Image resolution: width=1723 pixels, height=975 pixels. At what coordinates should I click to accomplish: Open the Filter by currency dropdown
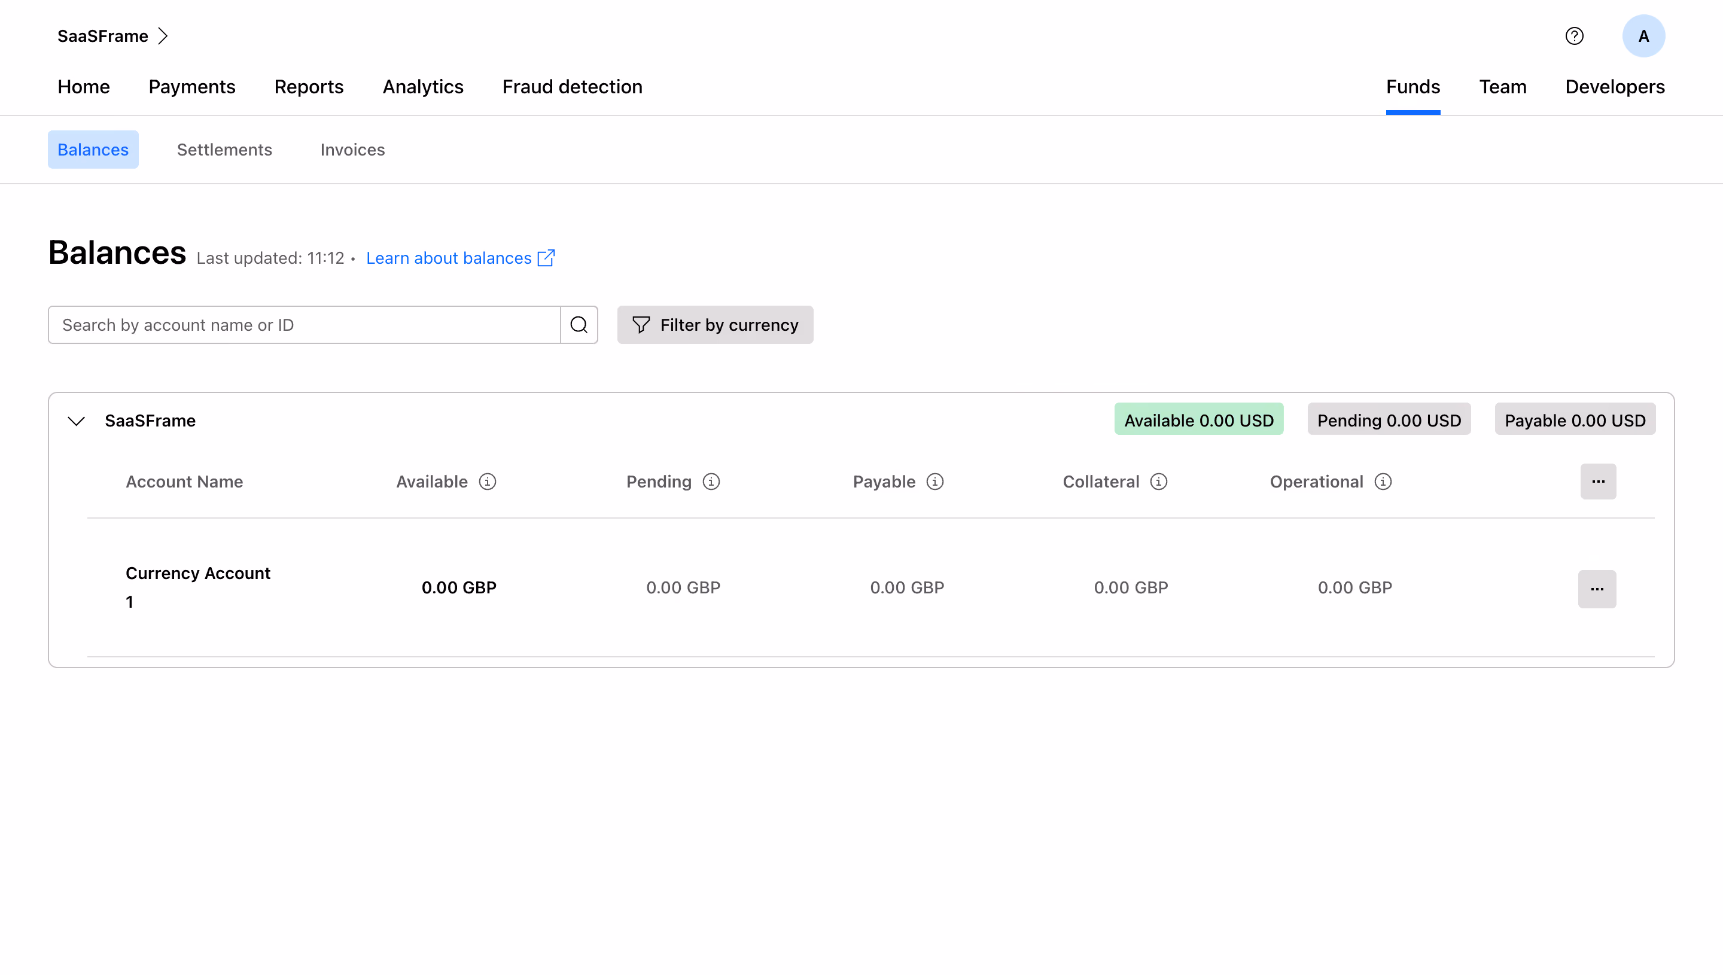pos(715,325)
